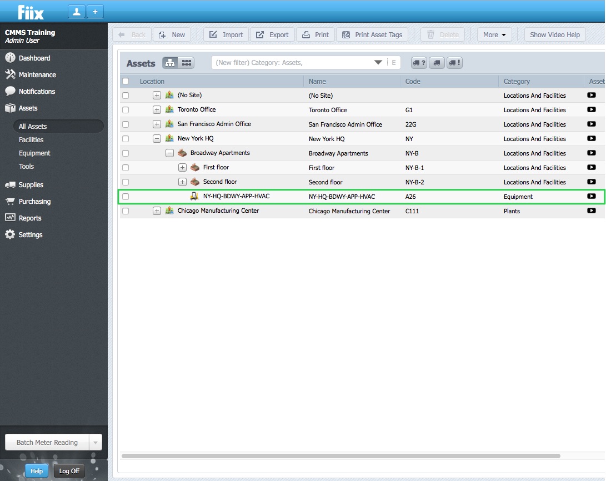Click the site icon beside Toronto Office
The height and width of the screenshot is (481, 606).
169,110
